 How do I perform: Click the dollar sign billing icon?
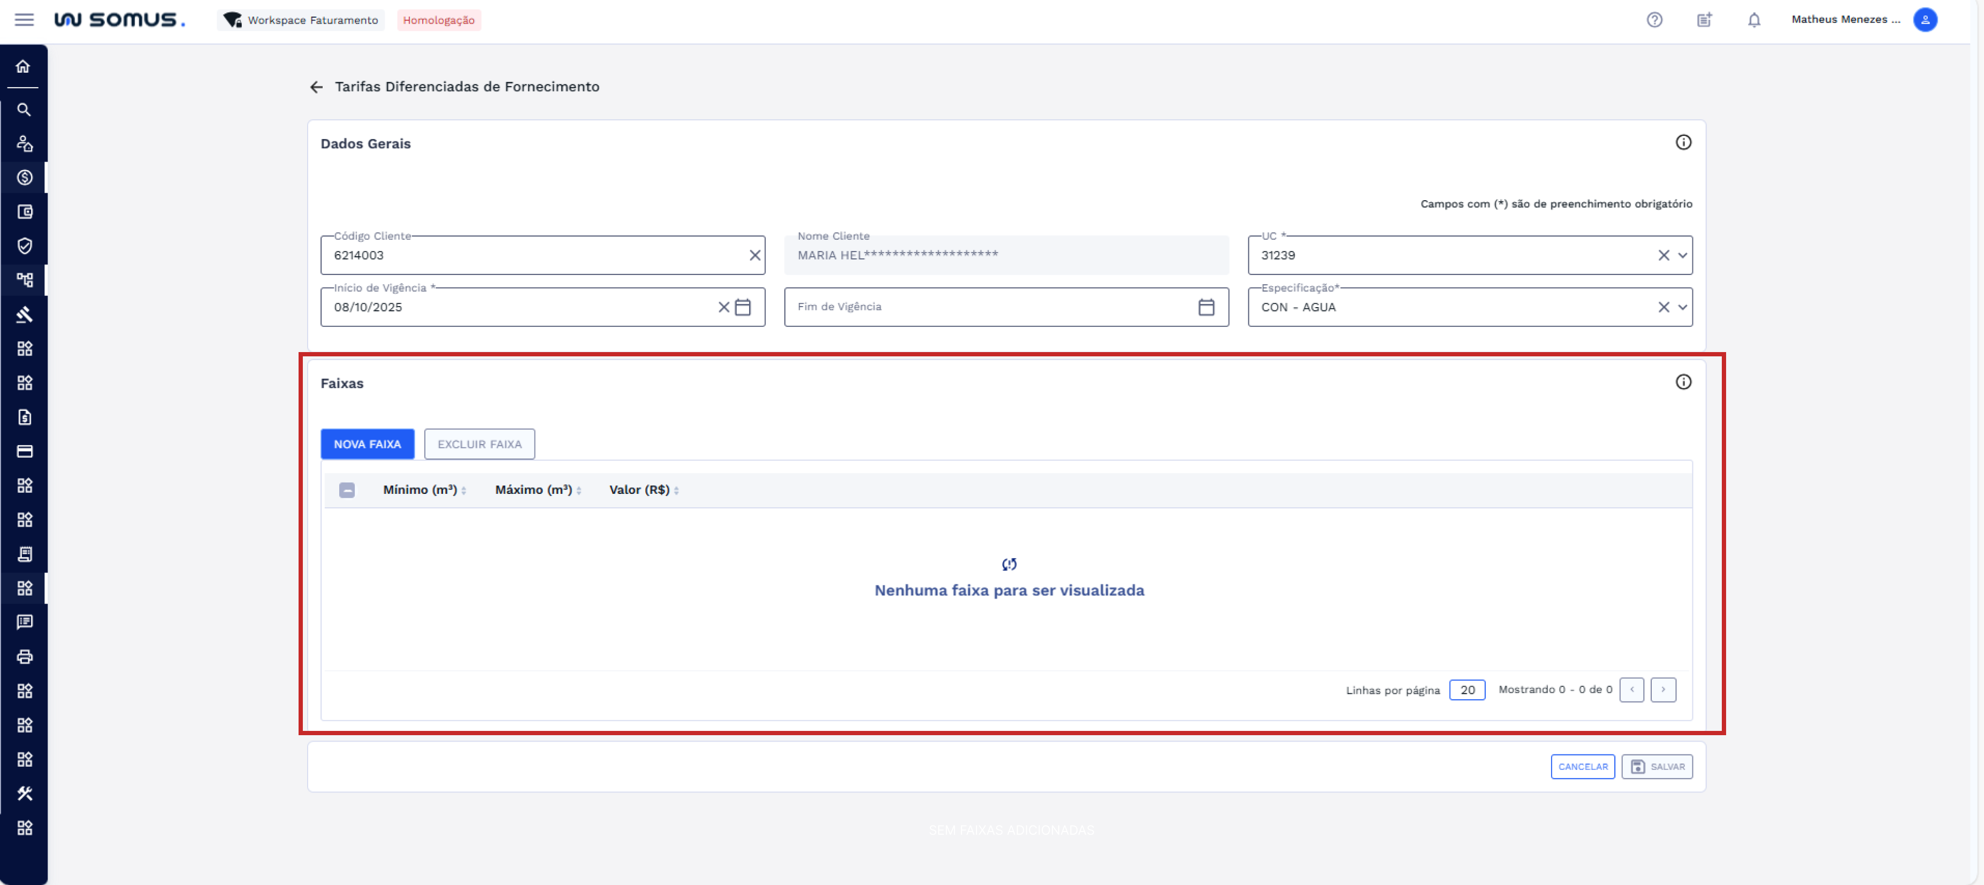(24, 177)
